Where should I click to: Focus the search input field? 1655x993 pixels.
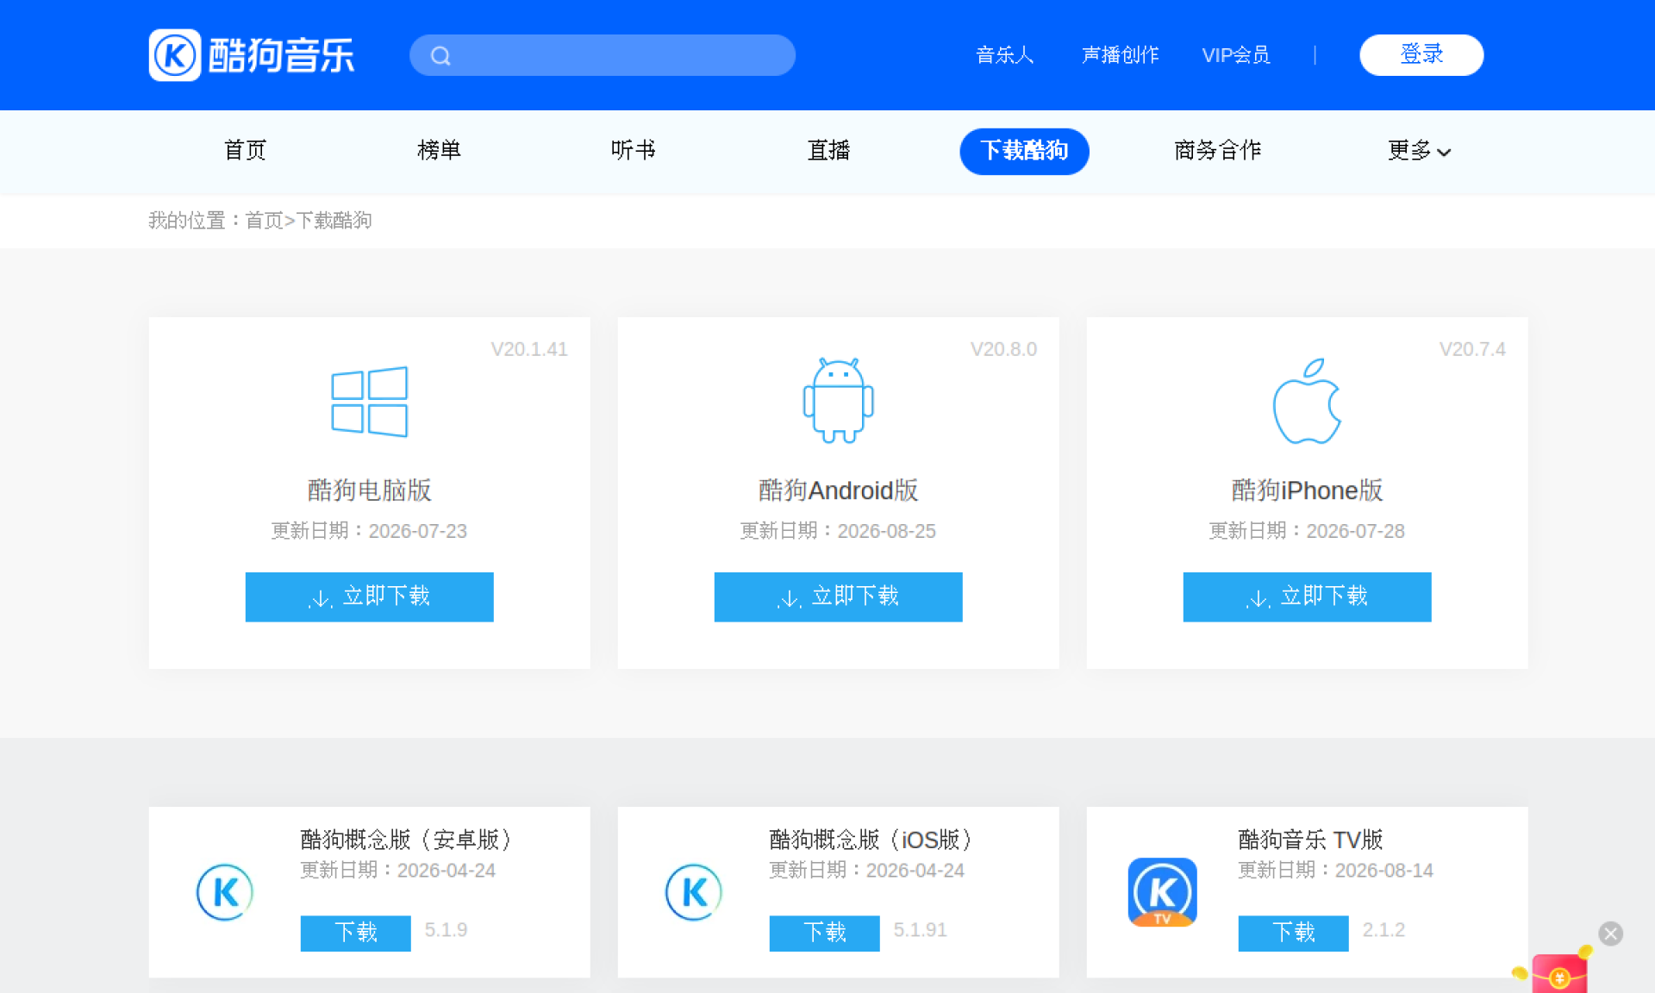[x=603, y=55]
